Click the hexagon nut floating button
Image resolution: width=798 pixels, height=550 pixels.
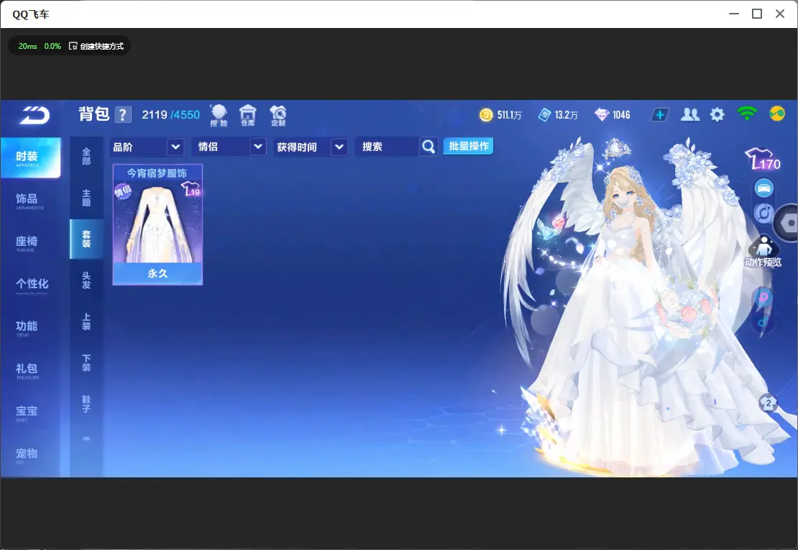[x=787, y=223]
